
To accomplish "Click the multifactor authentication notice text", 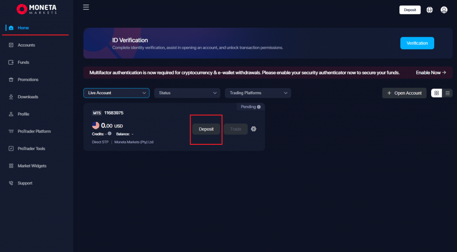I will (244, 73).
